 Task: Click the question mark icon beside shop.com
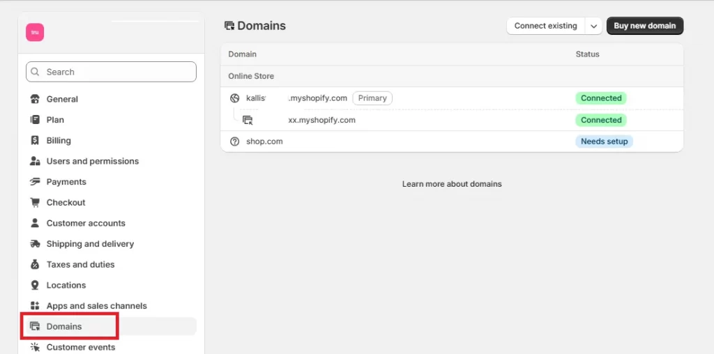(234, 141)
